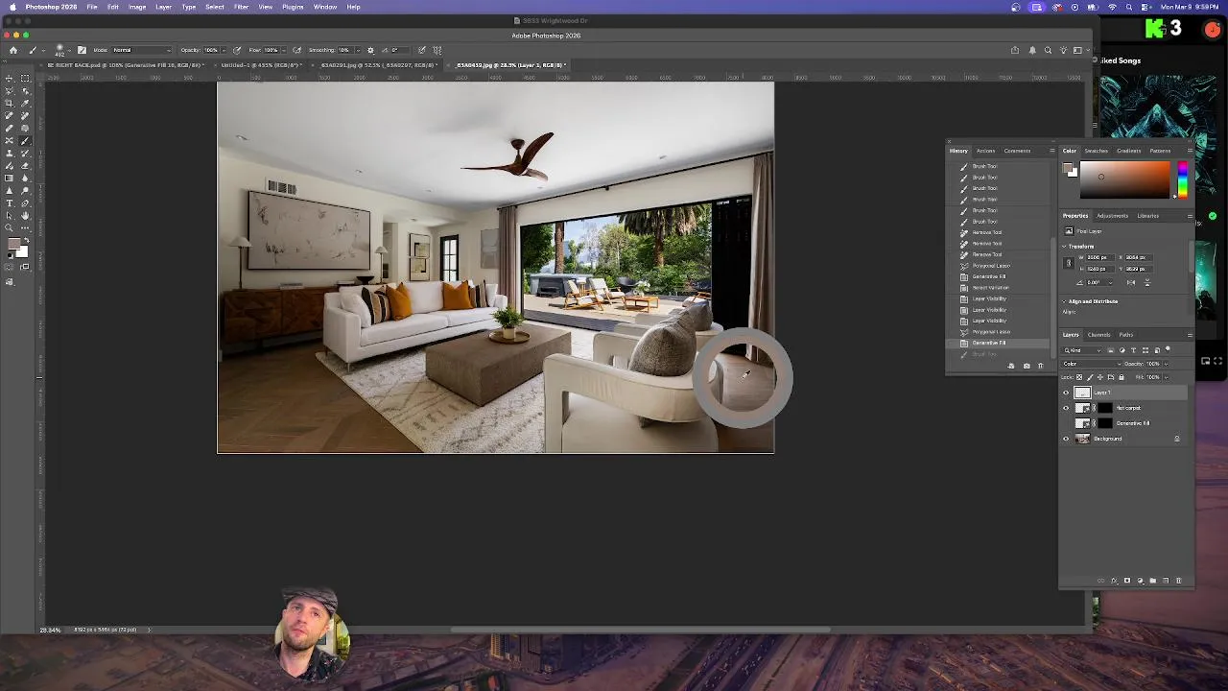Open the Flow value dropdown
This screenshot has height=691, width=1228.
pos(284,50)
